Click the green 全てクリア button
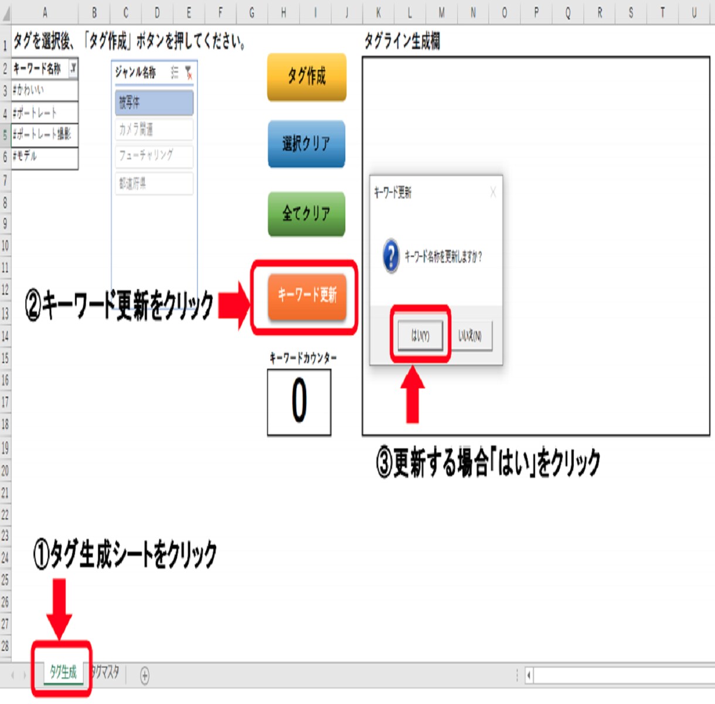 [307, 214]
